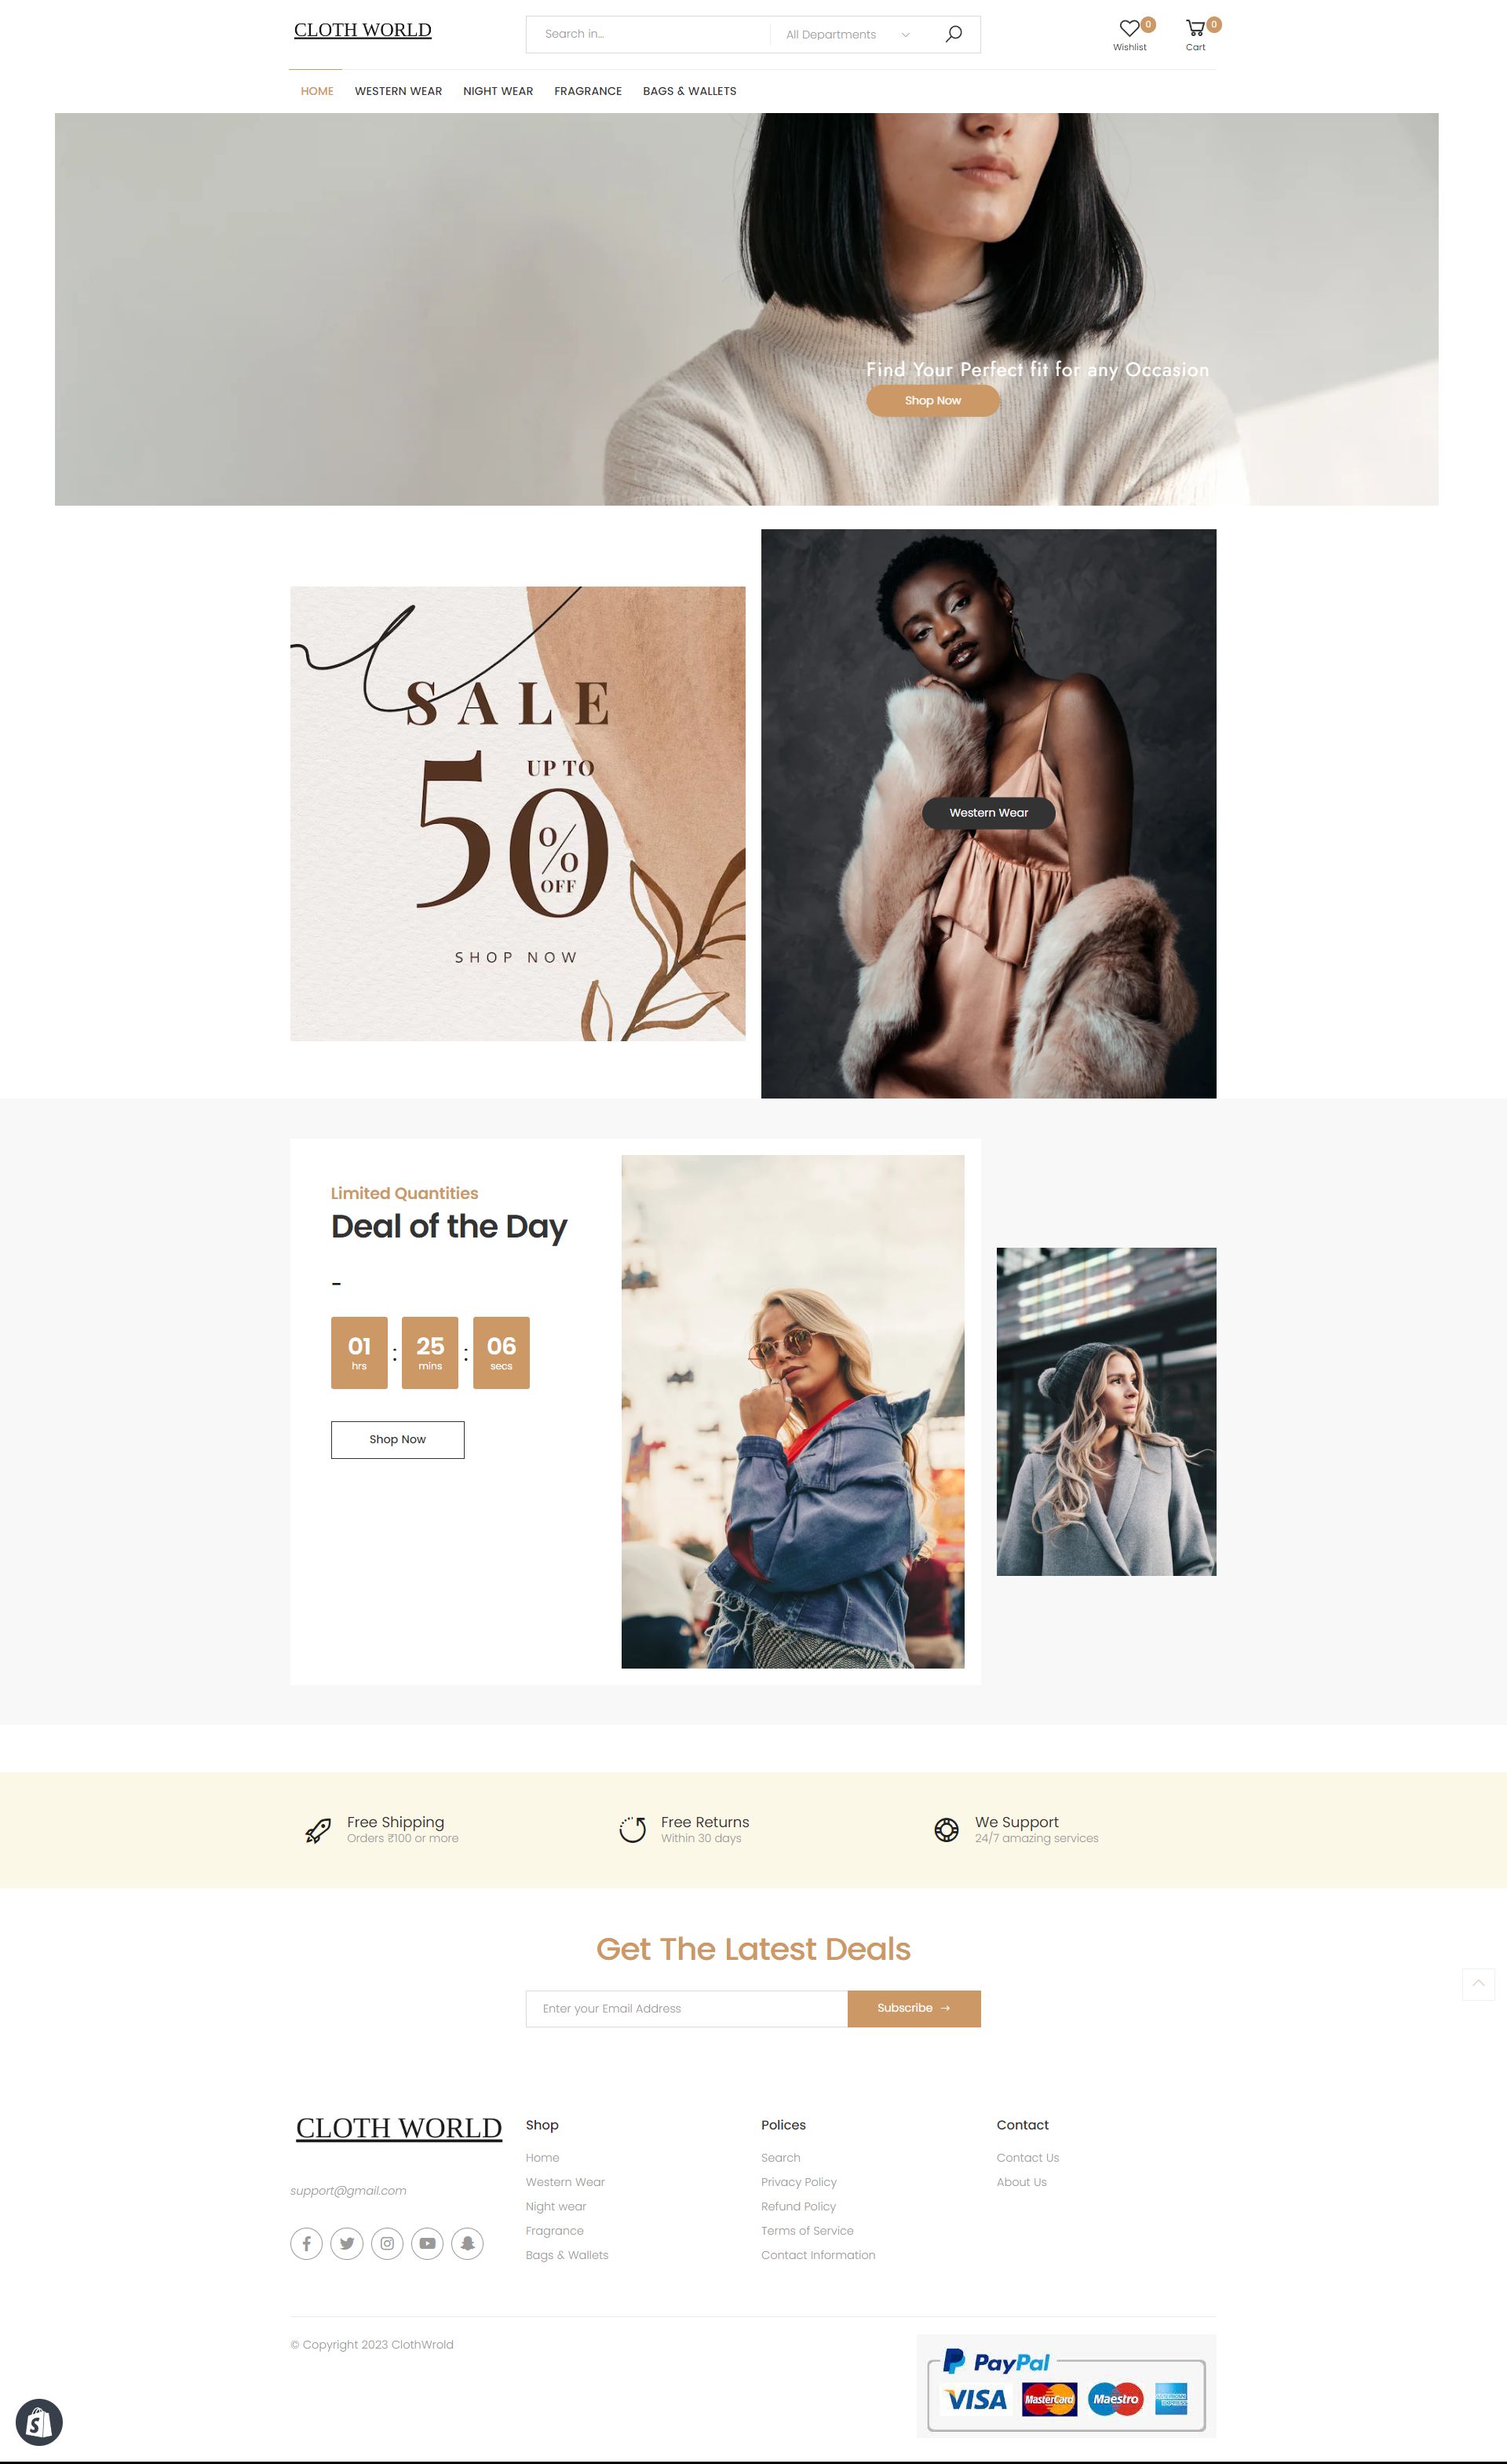Focus the Enter your Email Address field
1507x2464 pixels.
click(687, 2008)
